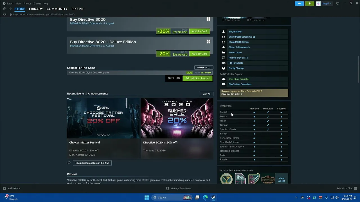Viewport: 360px width, 202px height.
Task: Open the Directive 8020 EULA notice
Action: tap(254, 93)
